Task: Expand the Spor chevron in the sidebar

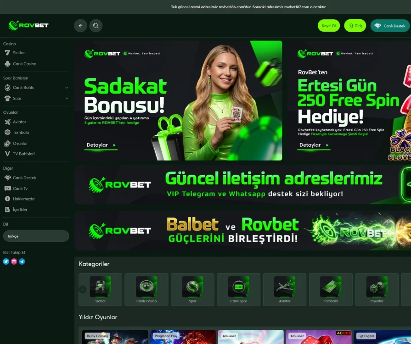Action: [x=67, y=99]
